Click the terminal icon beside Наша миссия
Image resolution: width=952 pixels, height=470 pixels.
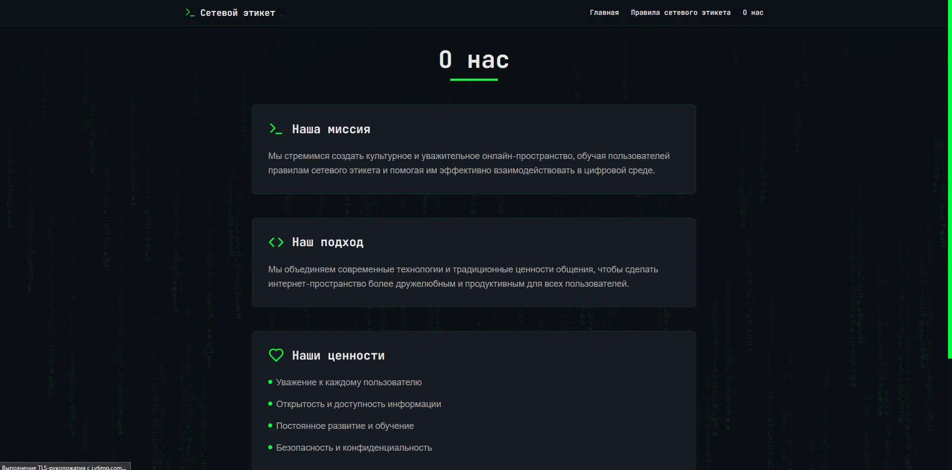276,129
